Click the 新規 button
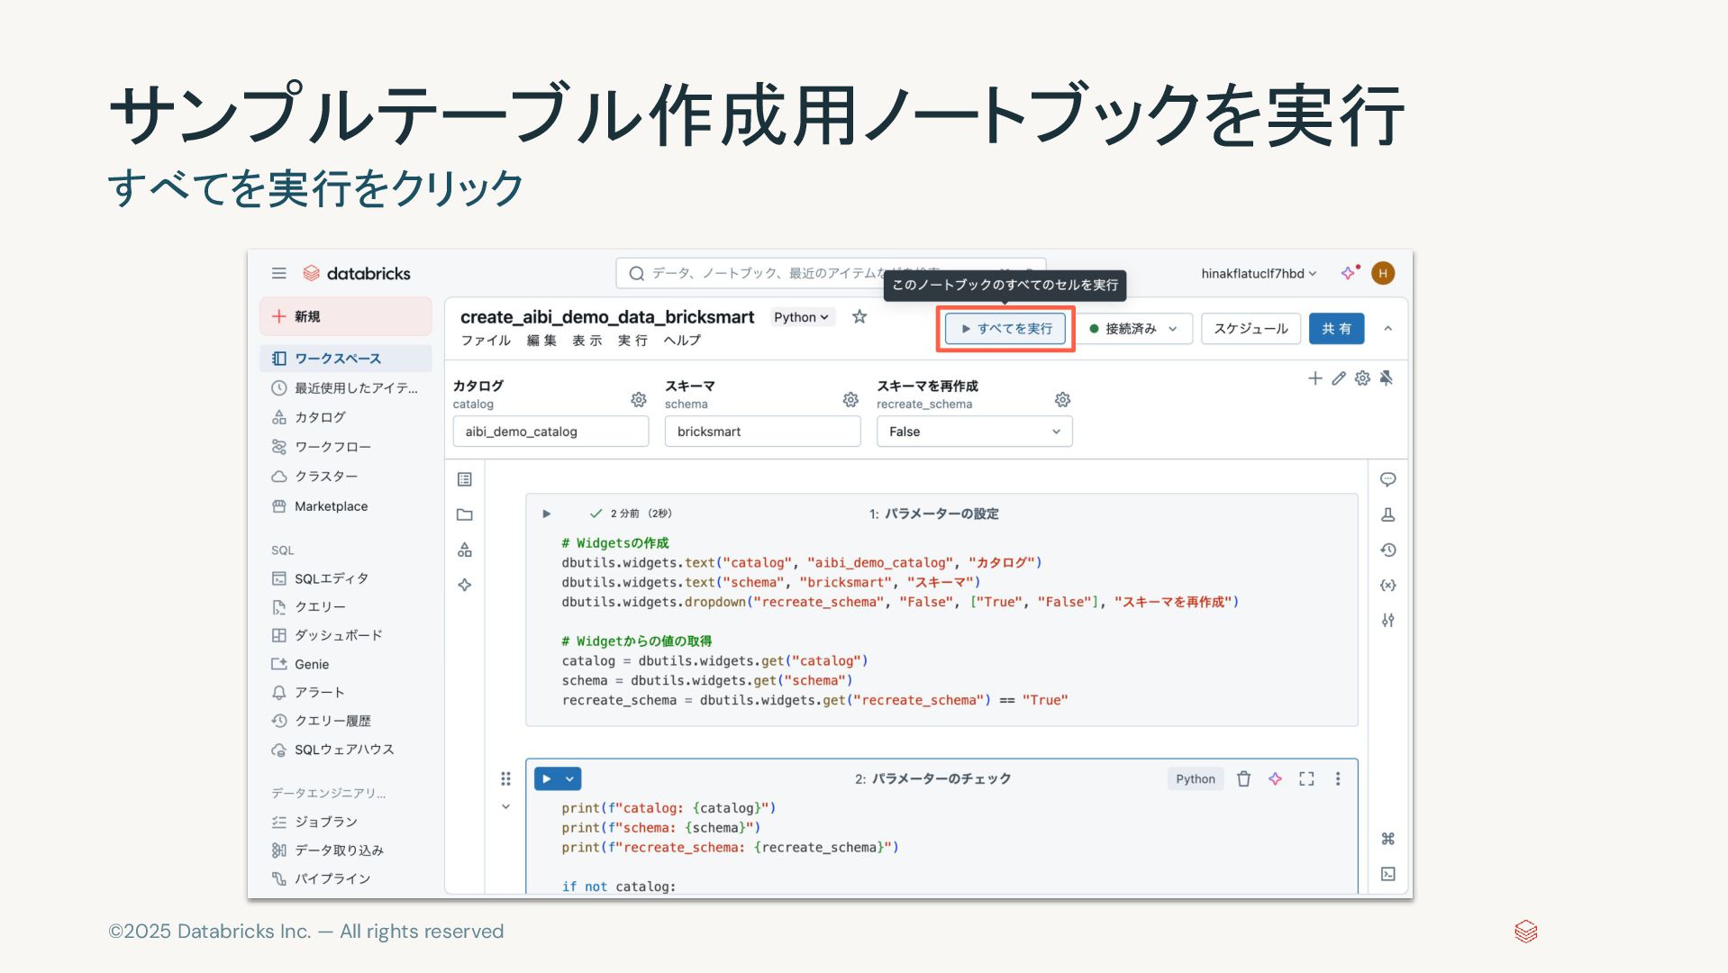Viewport: 1728px width, 973px height. point(346,316)
